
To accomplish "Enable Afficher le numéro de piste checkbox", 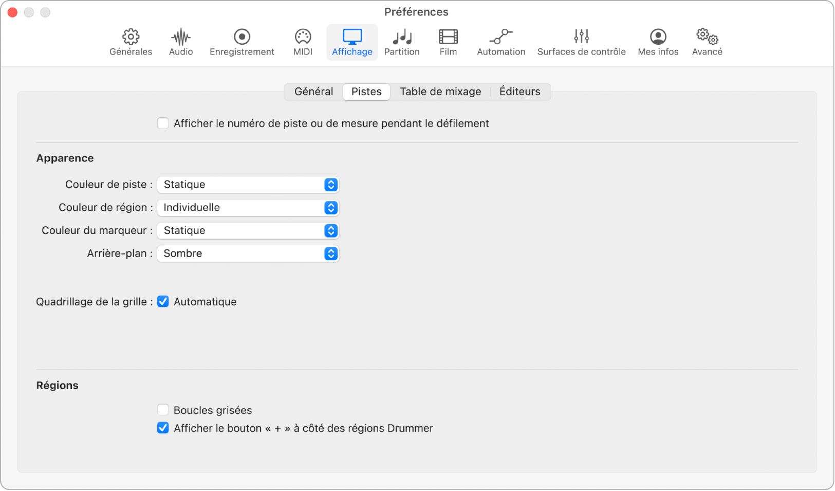I will coord(163,123).
